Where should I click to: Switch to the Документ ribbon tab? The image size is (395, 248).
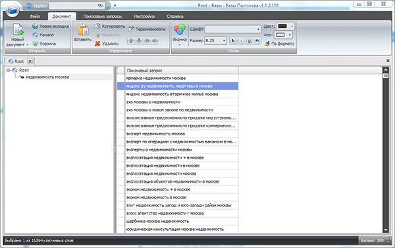point(61,16)
